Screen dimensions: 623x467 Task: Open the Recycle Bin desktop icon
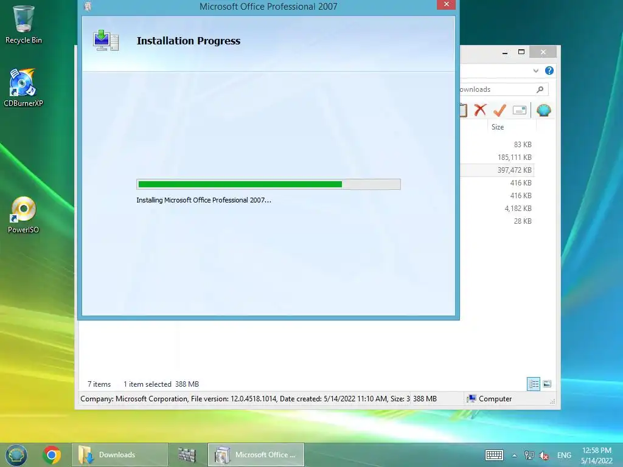click(24, 24)
